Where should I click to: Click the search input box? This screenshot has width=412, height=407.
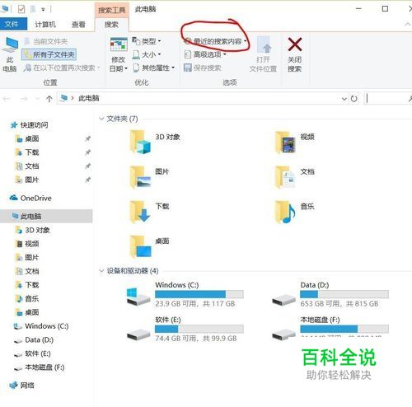(x=388, y=98)
